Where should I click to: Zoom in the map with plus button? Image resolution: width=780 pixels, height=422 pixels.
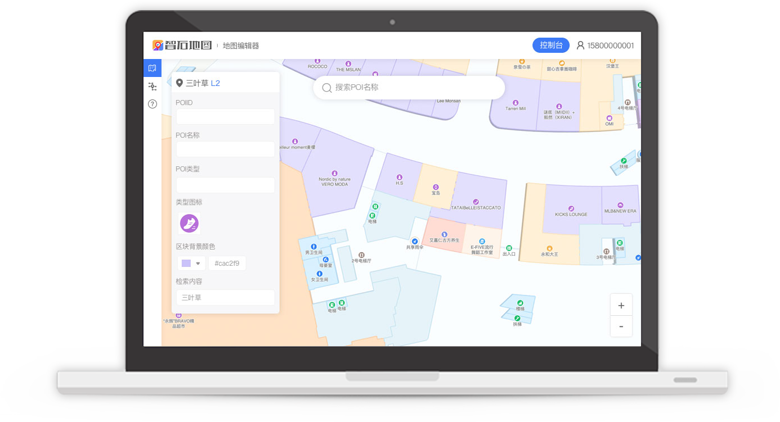621,305
